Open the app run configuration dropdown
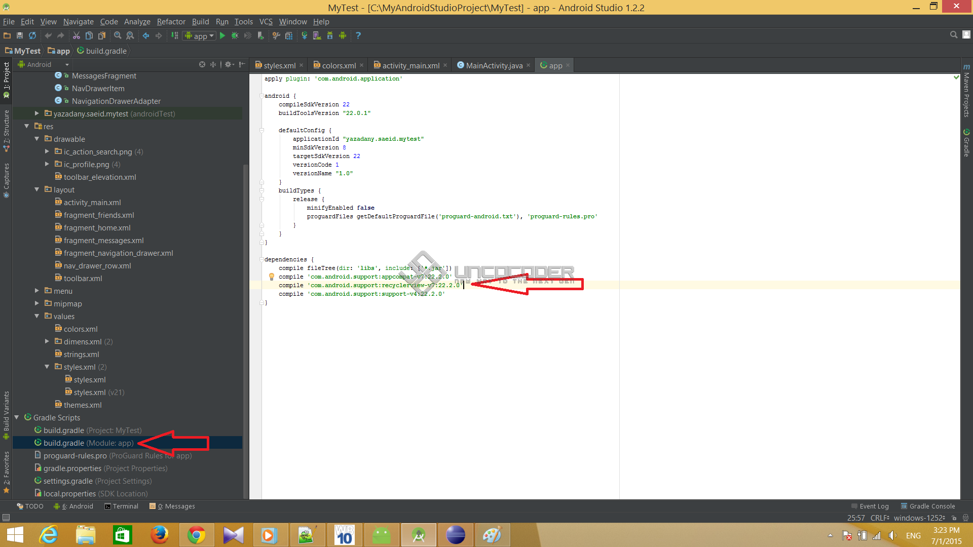The image size is (973, 547). [200, 35]
